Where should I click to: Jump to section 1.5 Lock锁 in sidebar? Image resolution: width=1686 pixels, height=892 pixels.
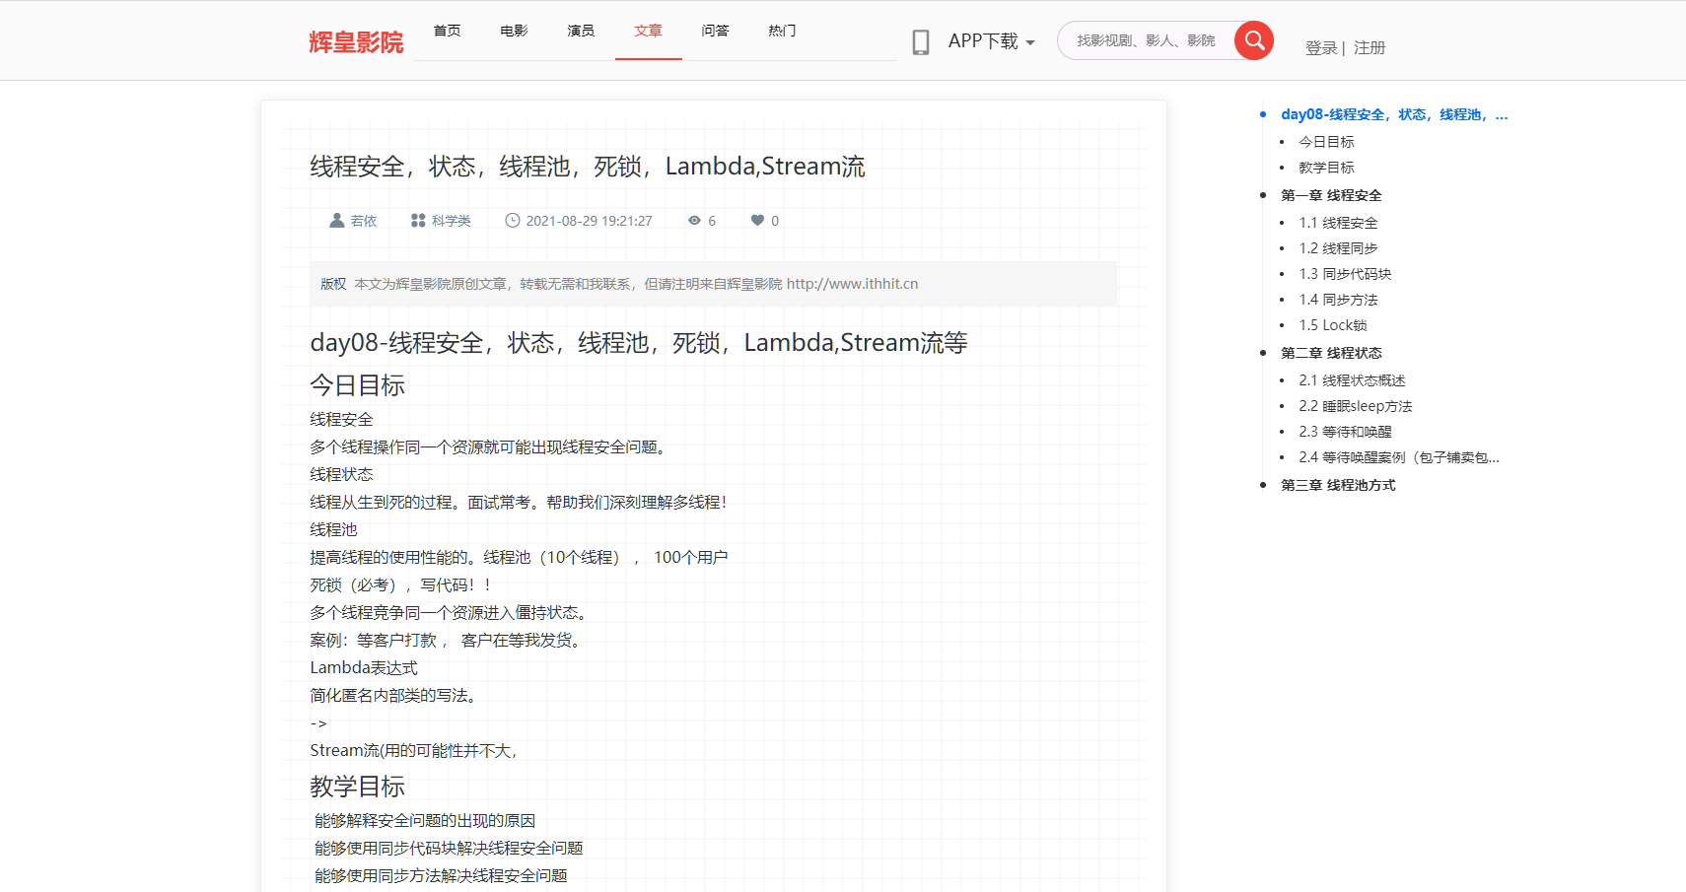pos(1333,324)
